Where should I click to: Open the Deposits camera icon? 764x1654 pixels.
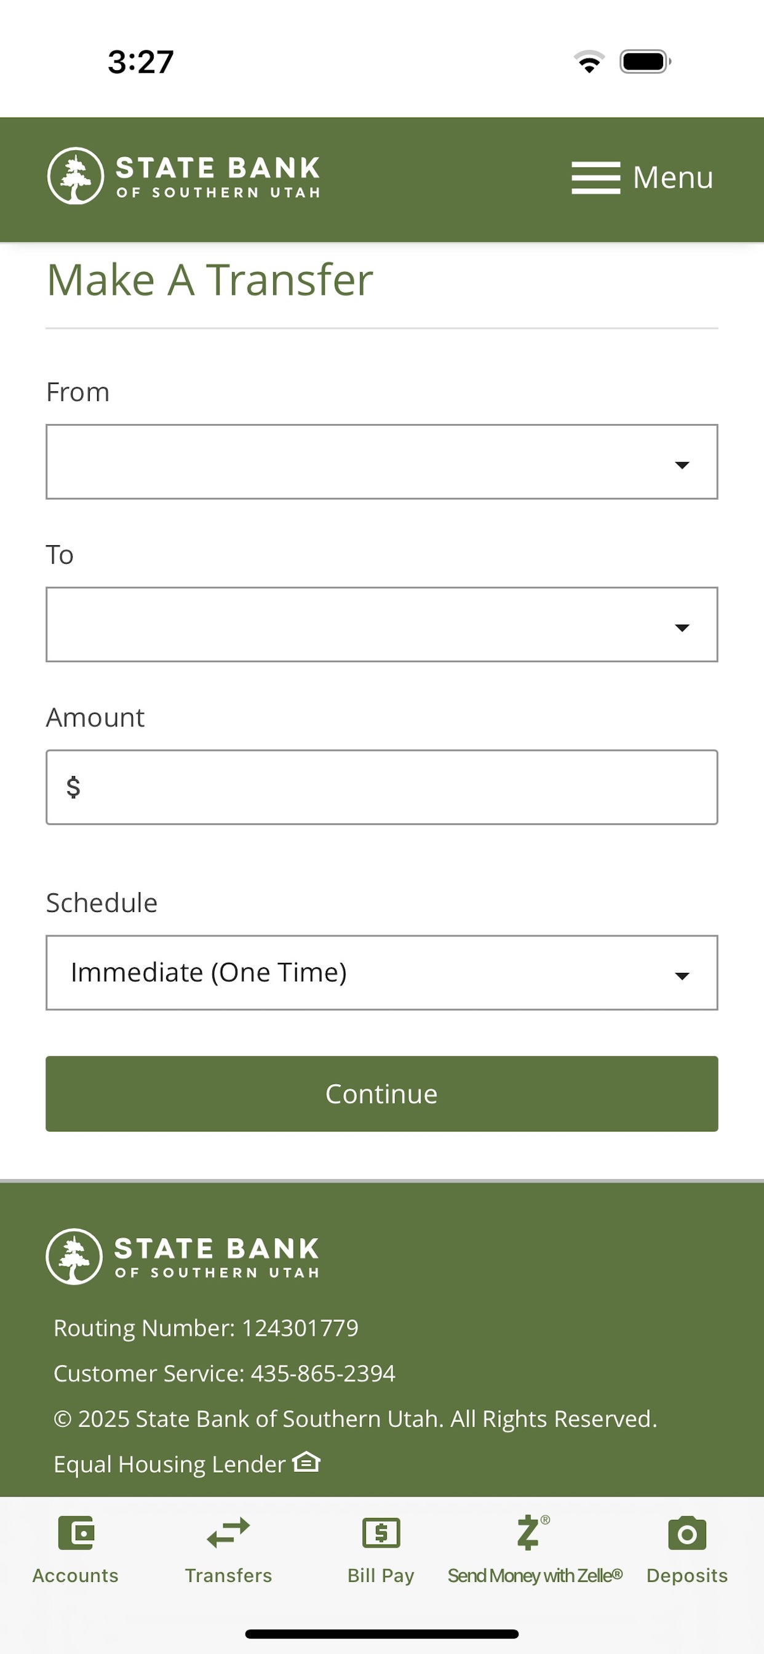[x=687, y=1533]
